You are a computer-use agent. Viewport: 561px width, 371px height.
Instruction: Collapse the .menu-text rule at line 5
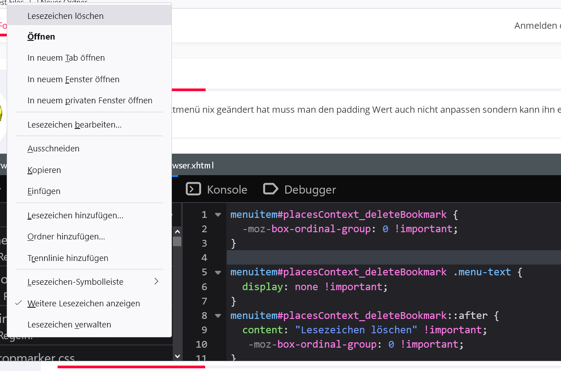(218, 272)
